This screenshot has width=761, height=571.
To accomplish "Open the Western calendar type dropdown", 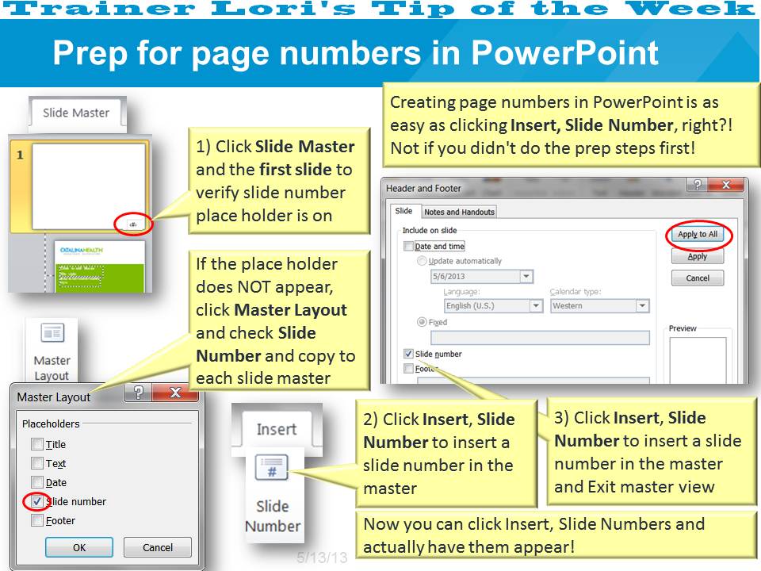I will pyautogui.click(x=642, y=305).
